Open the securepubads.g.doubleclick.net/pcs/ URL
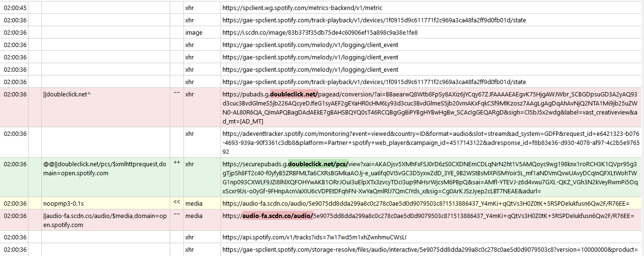The height and width of the screenshot is (256, 644). 432,178
